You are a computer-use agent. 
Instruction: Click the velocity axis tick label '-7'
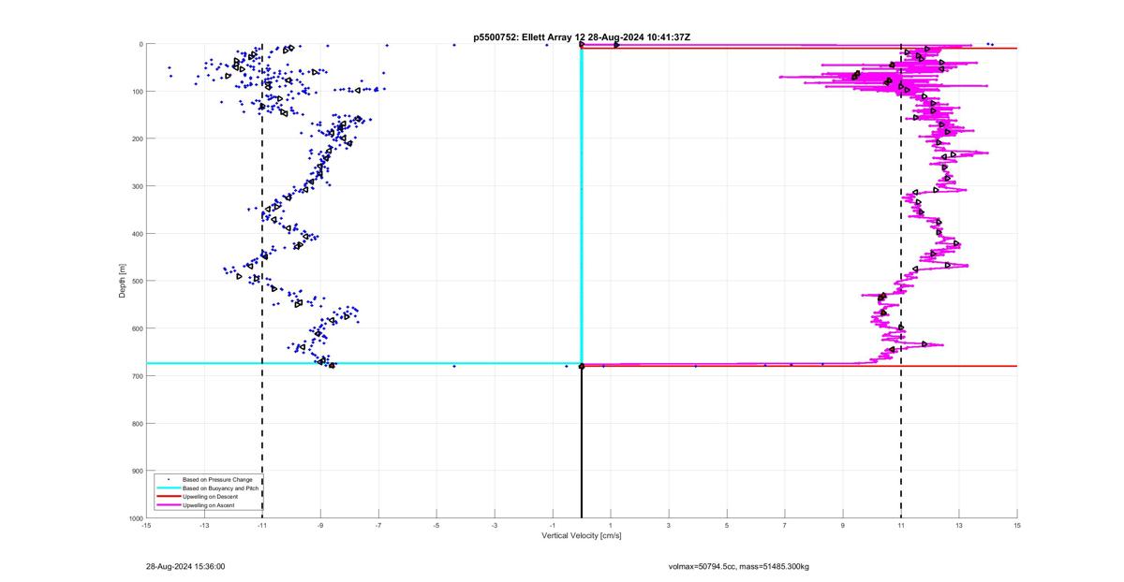tap(378, 526)
